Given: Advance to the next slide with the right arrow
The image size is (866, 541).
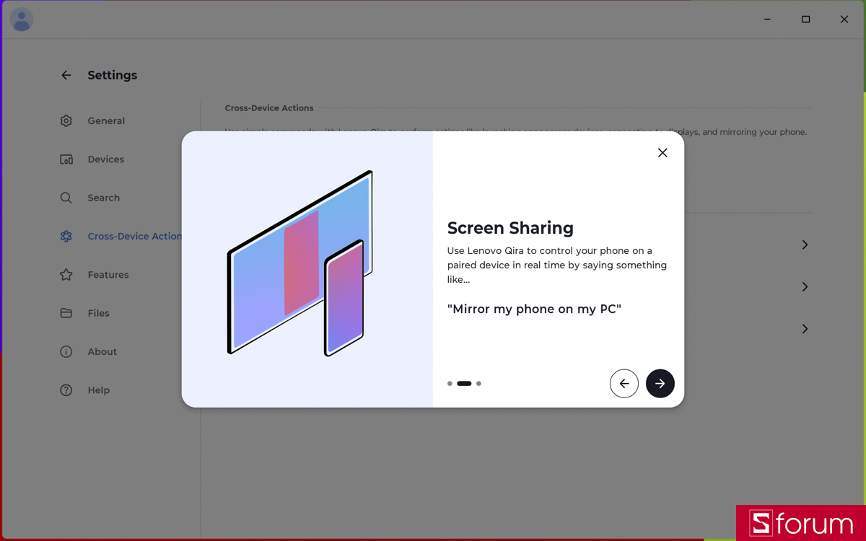Looking at the screenshot, I should coord(660,384).
